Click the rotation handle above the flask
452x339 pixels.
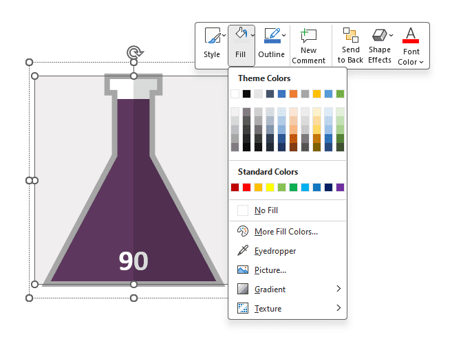tap(134, 53)
